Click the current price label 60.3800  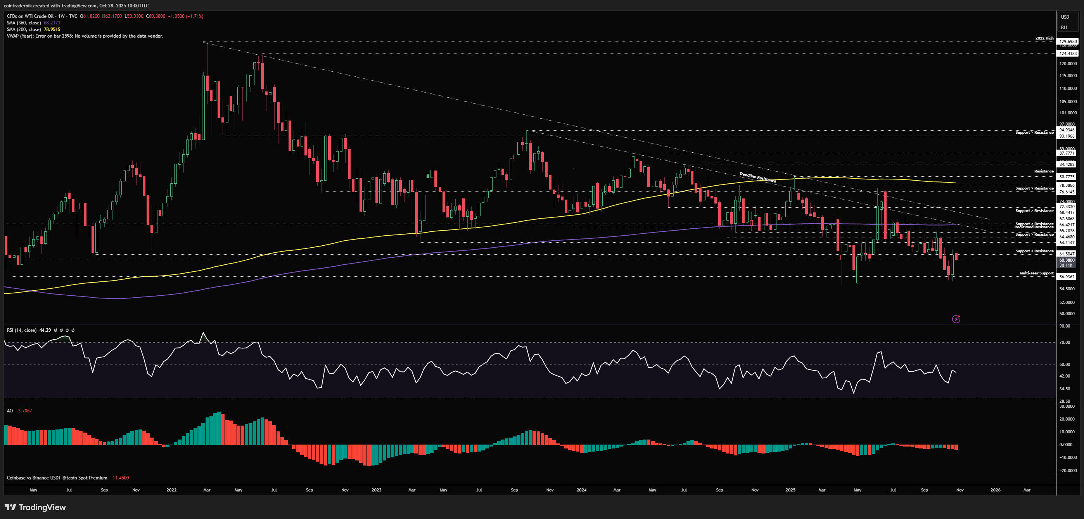[1066, 260]
